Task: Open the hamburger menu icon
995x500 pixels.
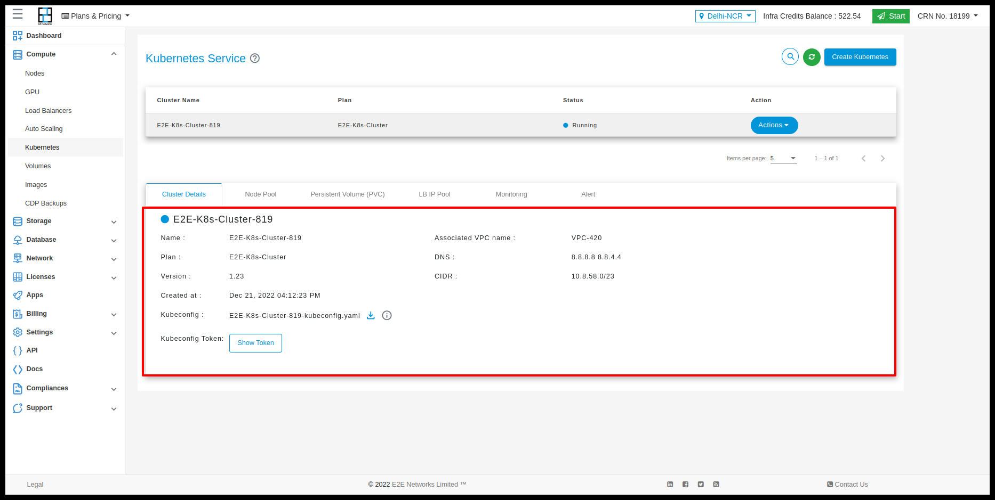Action: (18, 14)
